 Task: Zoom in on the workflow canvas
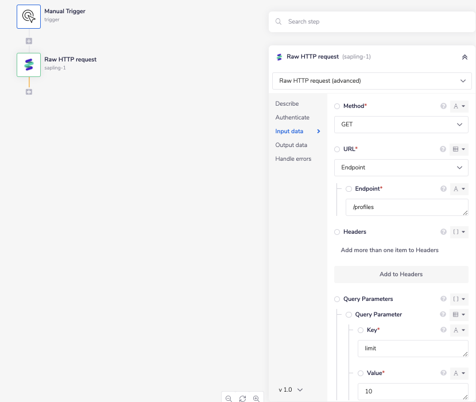coord(256,398)
